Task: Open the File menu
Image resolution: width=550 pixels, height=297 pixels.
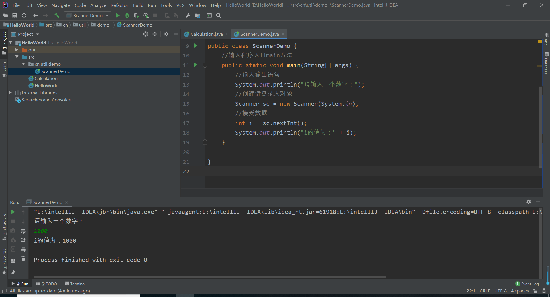Action: (x=16, y=5)
